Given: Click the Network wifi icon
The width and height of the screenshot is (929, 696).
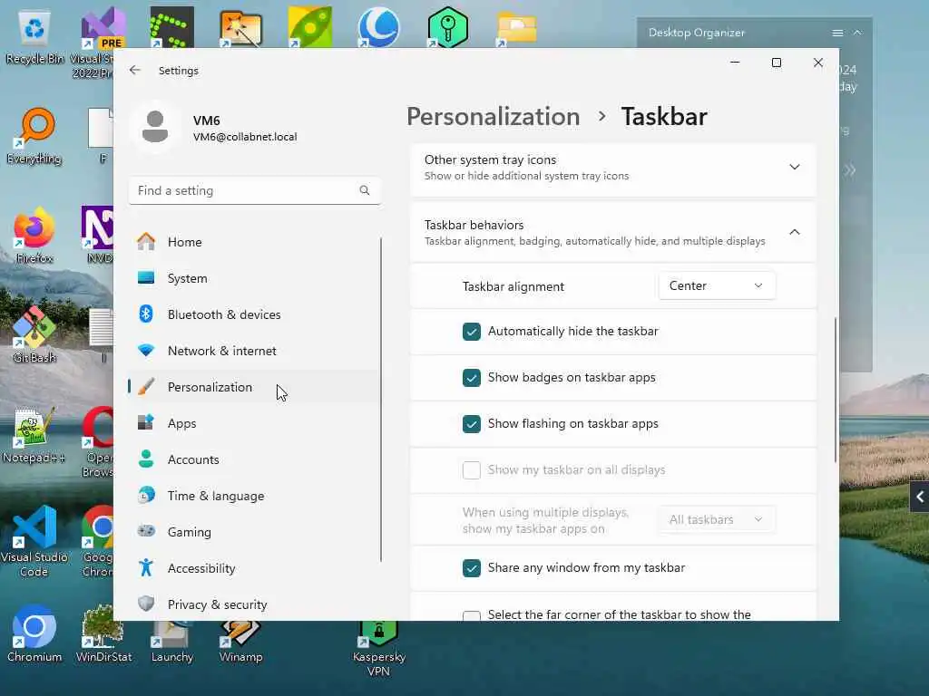Looking at the screenshot, I should (x=146, y=351).
